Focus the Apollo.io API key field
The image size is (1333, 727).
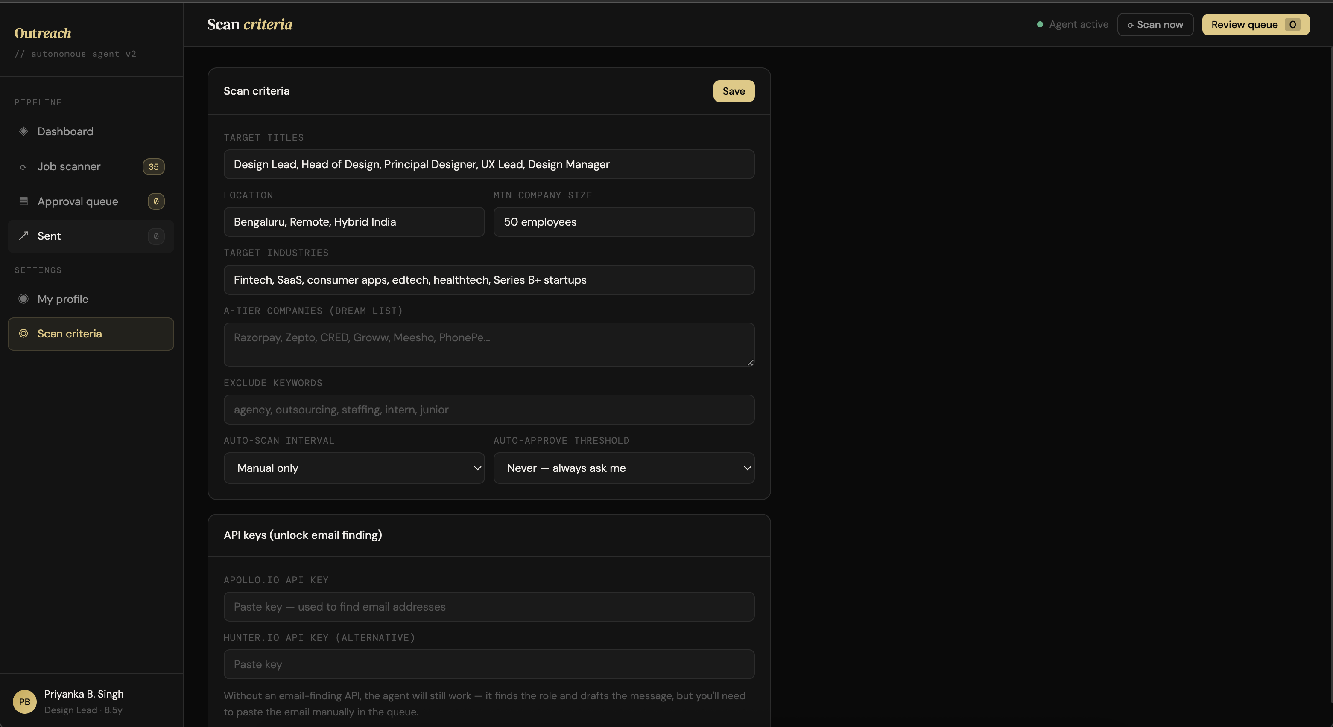point(489,607)
